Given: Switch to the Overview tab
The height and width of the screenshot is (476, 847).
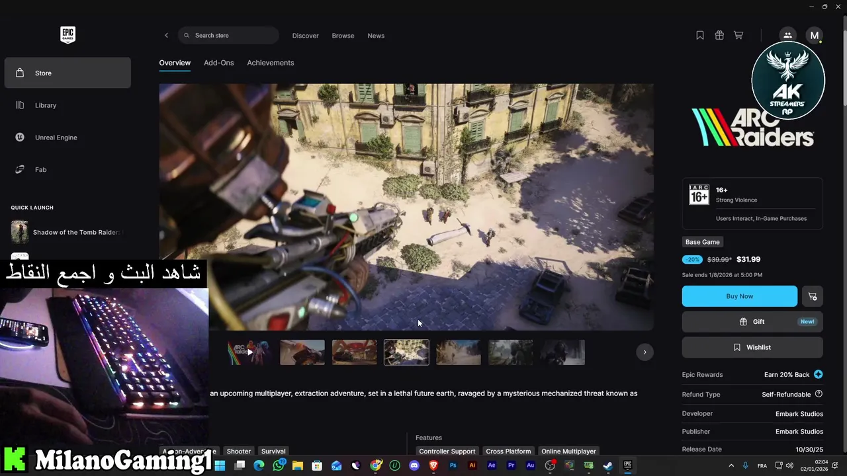Looking at the screenshot, I should pos(175,63).
